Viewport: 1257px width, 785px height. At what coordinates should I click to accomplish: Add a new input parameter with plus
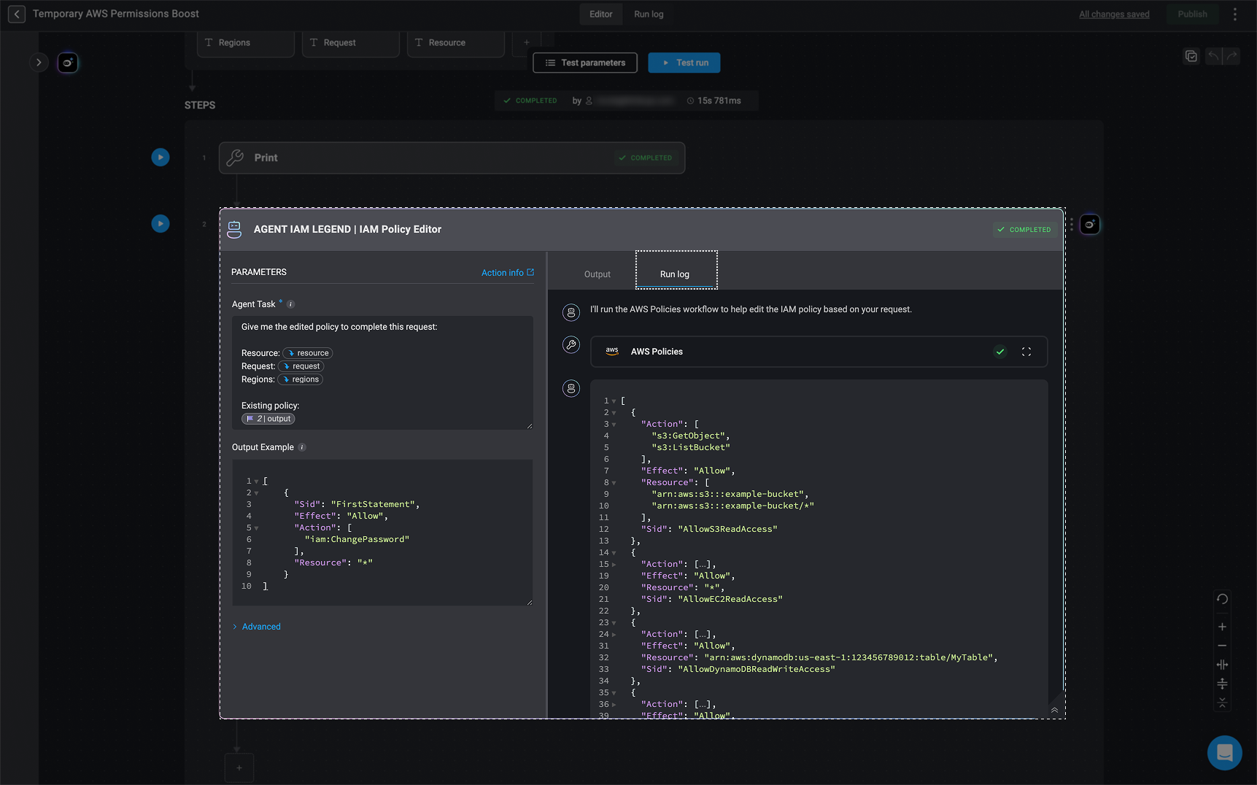[x=527, y=42]
